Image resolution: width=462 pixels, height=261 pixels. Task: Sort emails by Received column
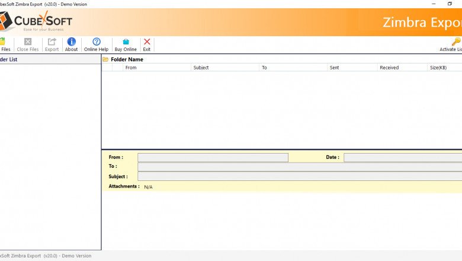point(402,68)
